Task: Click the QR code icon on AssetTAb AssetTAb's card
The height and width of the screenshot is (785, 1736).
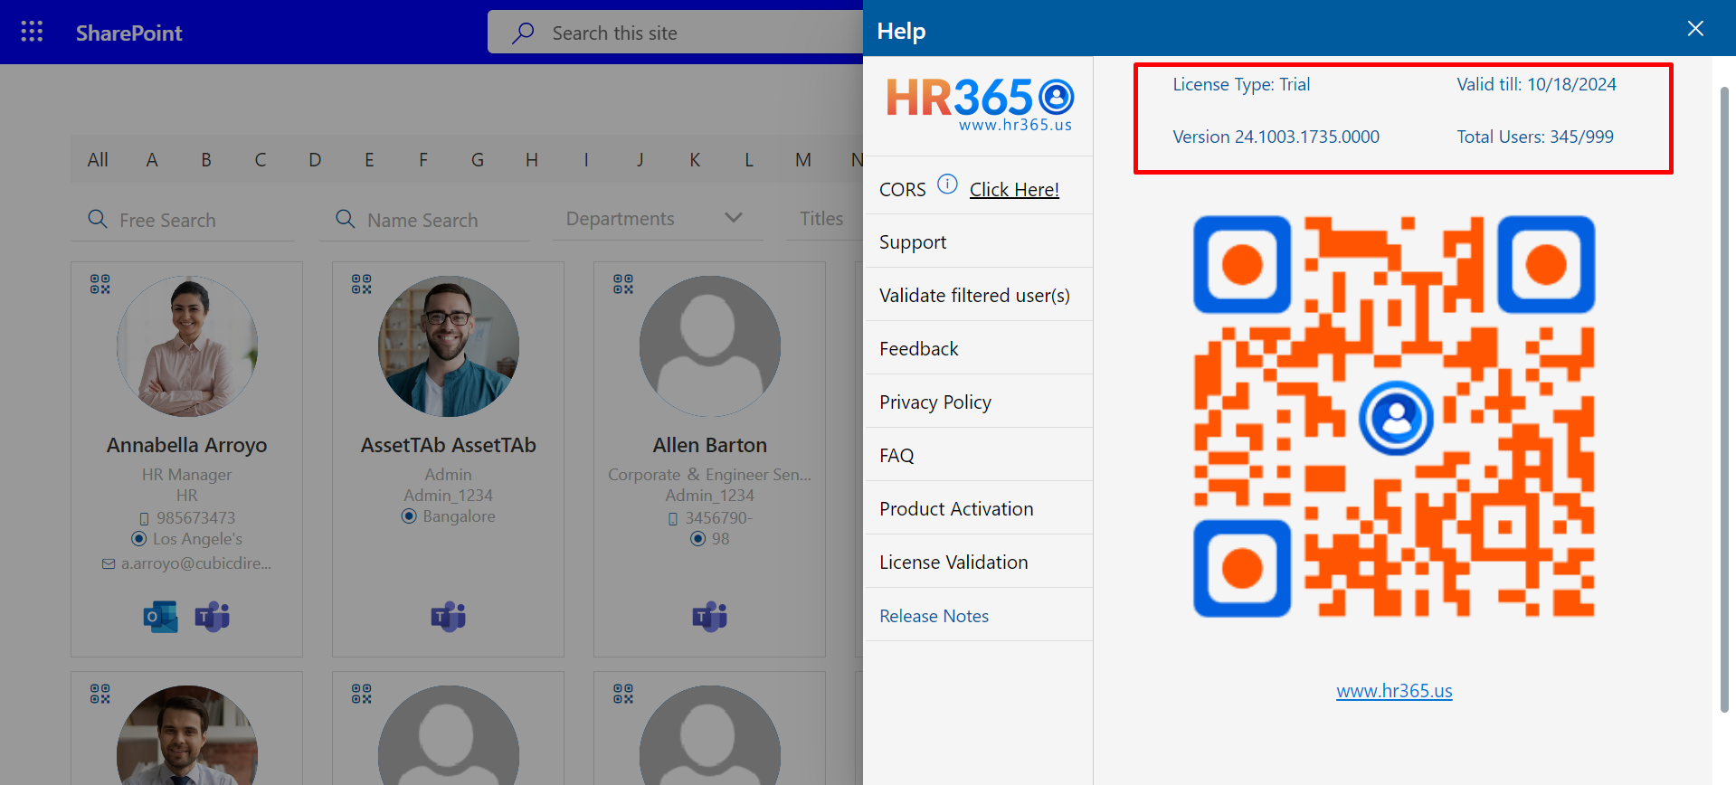Action: (362, 285)
